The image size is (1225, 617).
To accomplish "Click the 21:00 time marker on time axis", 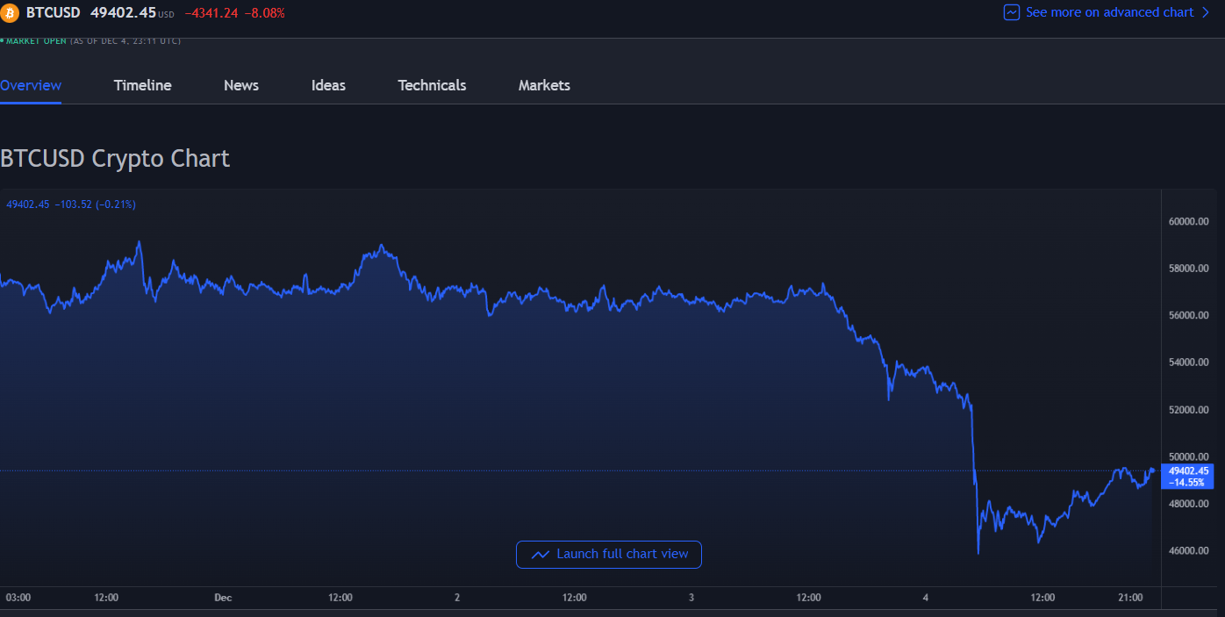I will click(1130, 598).
